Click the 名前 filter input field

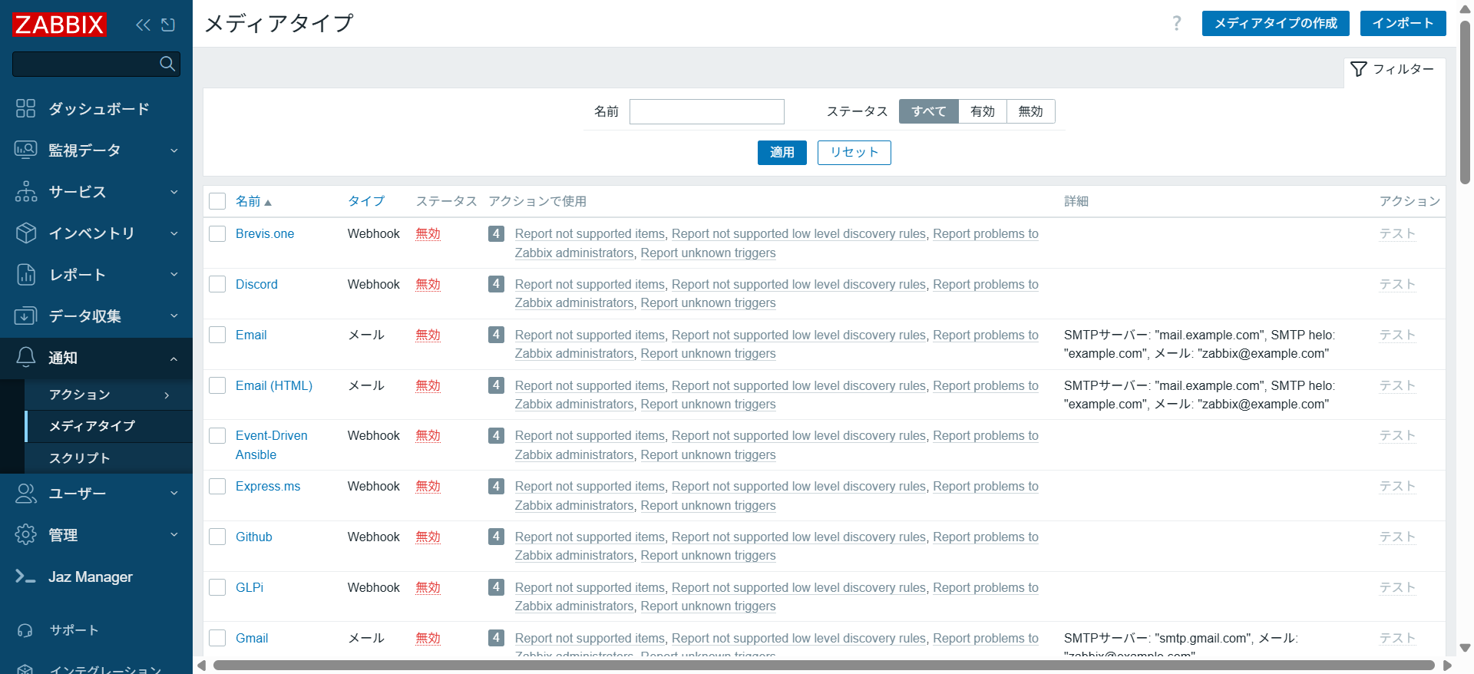(706, 111)
